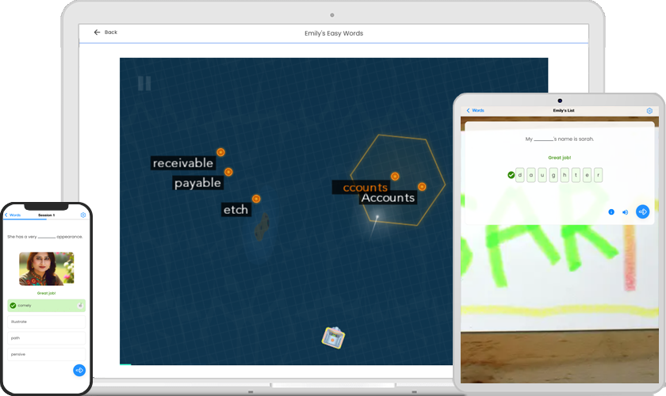Tap the Words back link on tablet
Viewport: 666px width, 396px height.
(x=475, y=110)
